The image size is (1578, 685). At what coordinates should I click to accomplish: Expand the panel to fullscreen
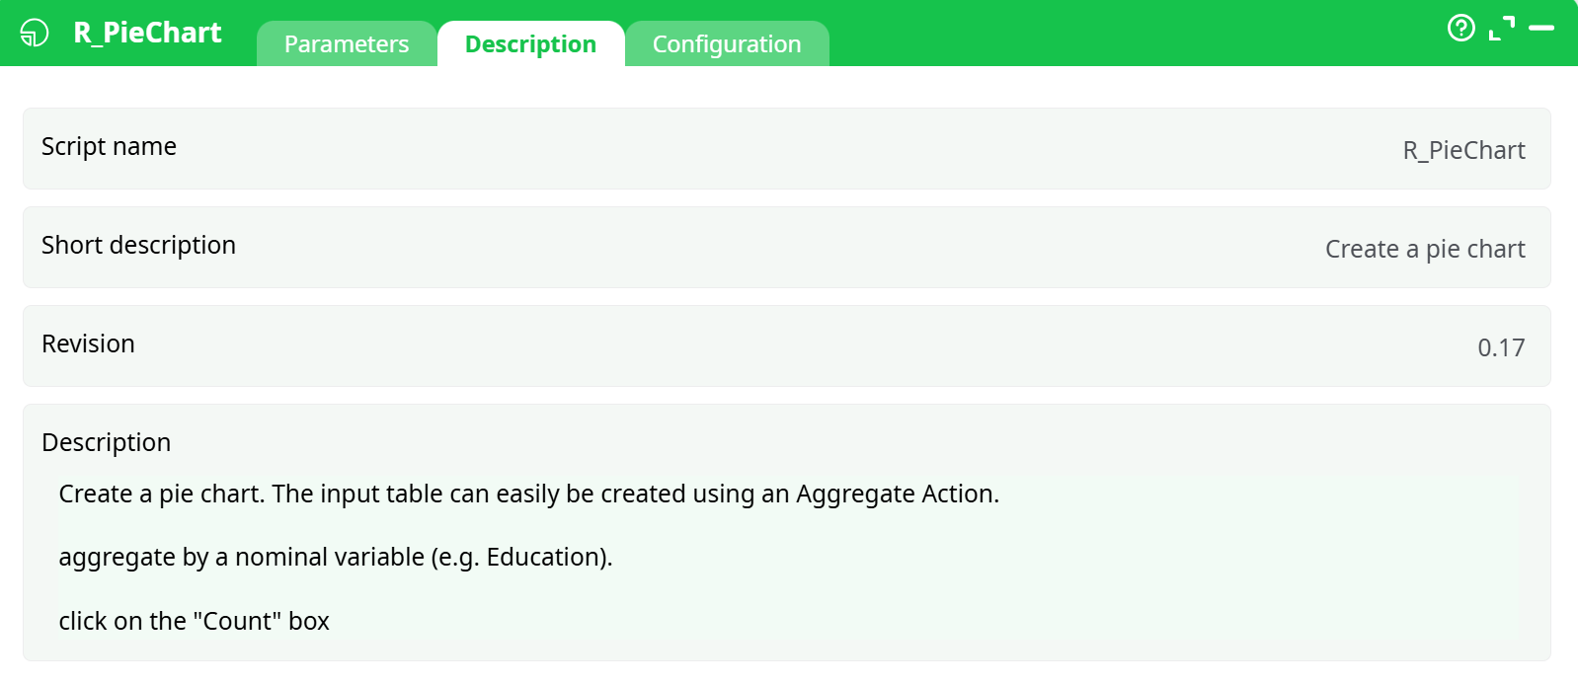[1501, 29]
